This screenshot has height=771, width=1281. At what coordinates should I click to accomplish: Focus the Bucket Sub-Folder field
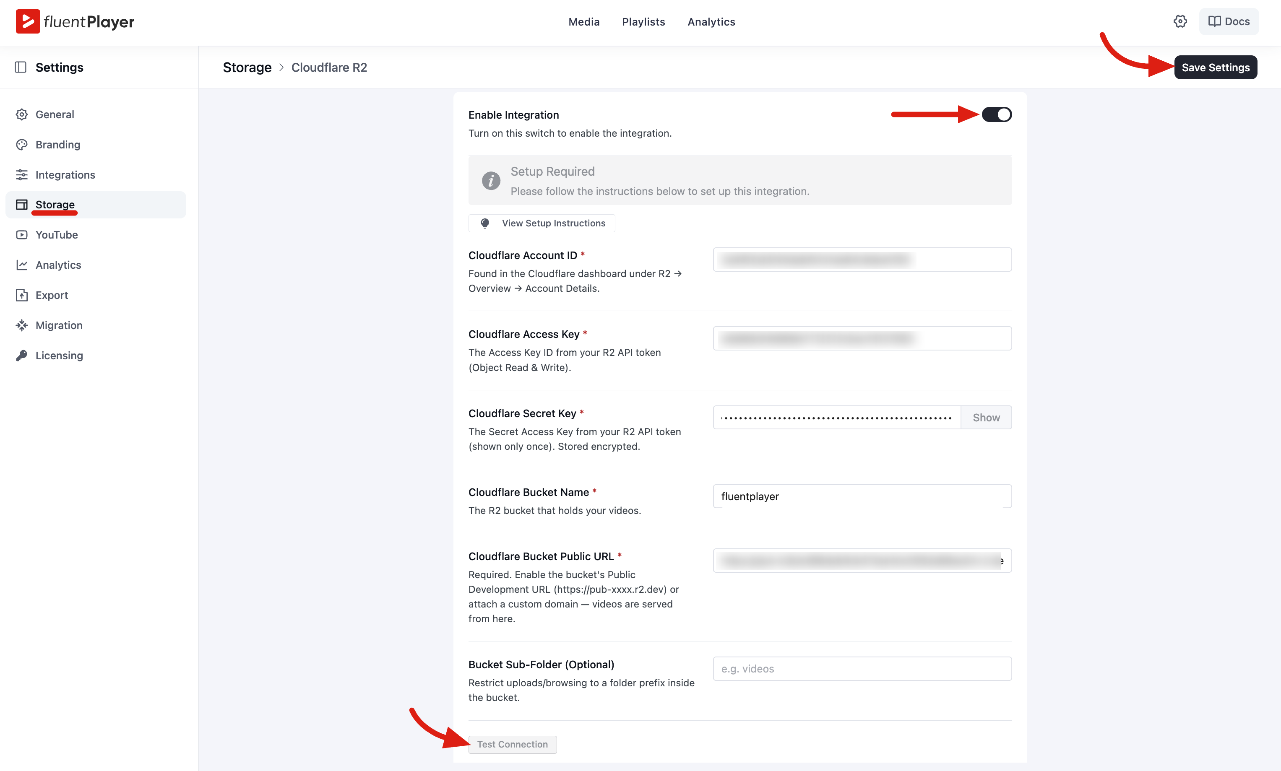862,669
